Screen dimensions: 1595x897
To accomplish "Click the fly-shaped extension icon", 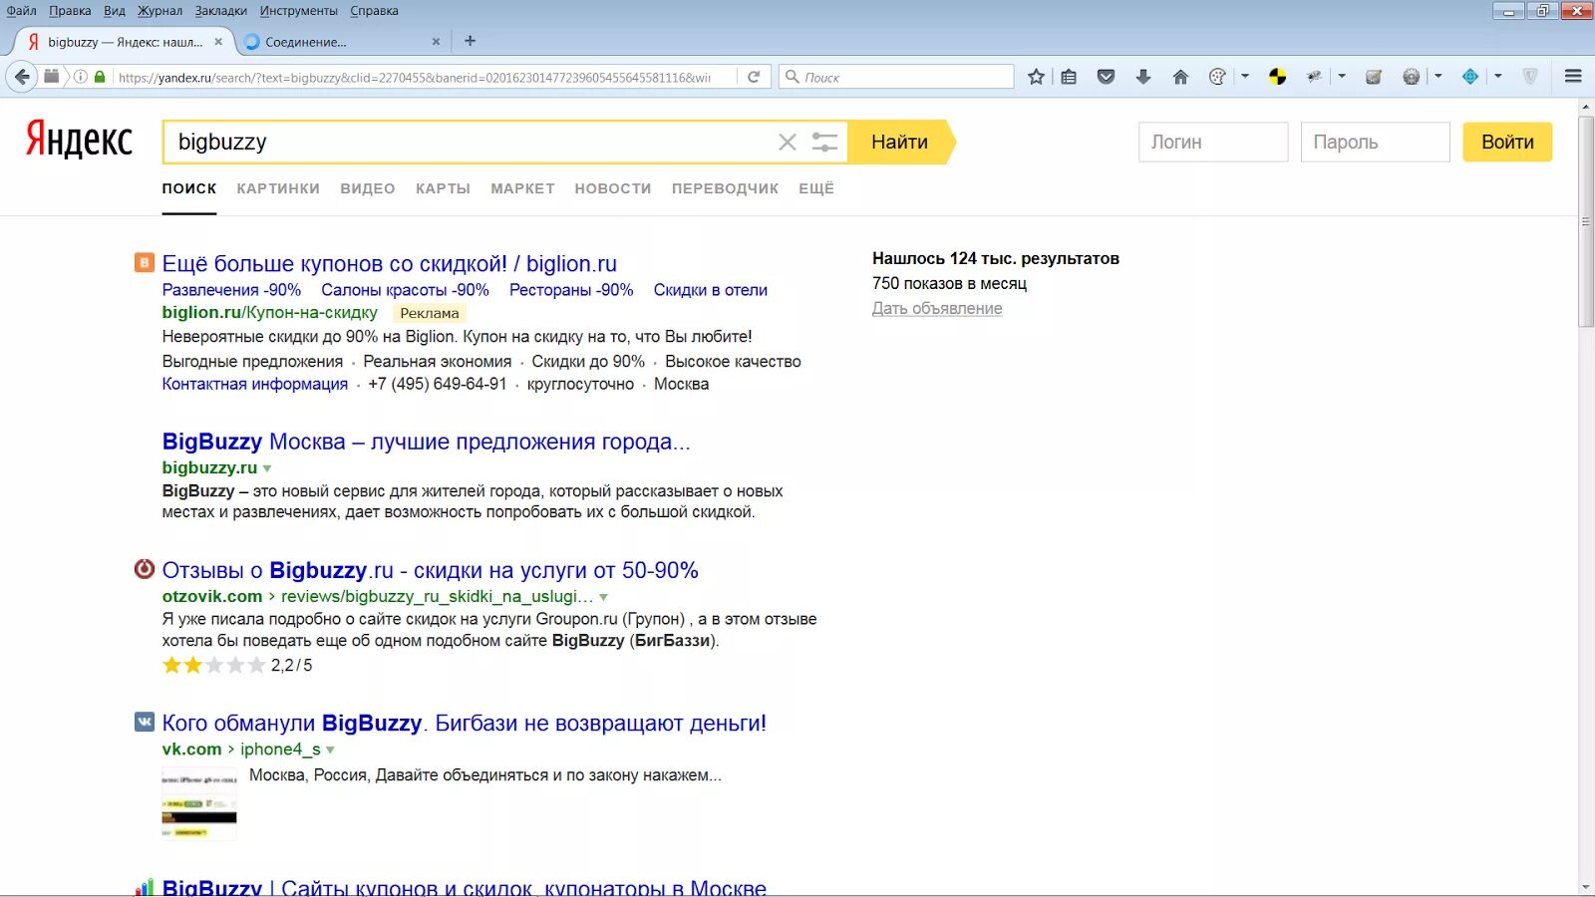I will click(x=1314, y=77).
